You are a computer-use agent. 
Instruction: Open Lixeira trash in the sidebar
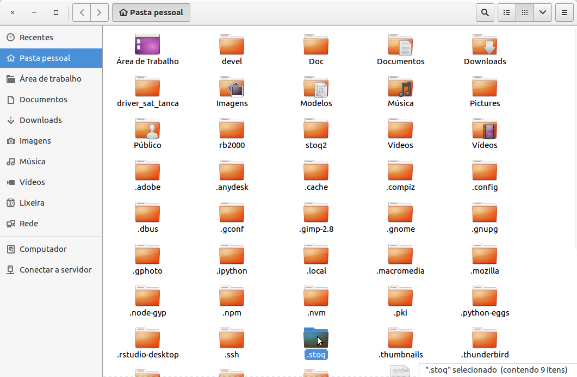51,202
